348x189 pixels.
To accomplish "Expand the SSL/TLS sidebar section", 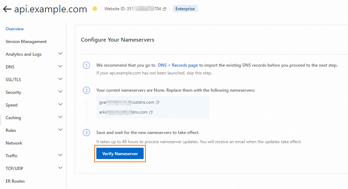I will point(60,79).
